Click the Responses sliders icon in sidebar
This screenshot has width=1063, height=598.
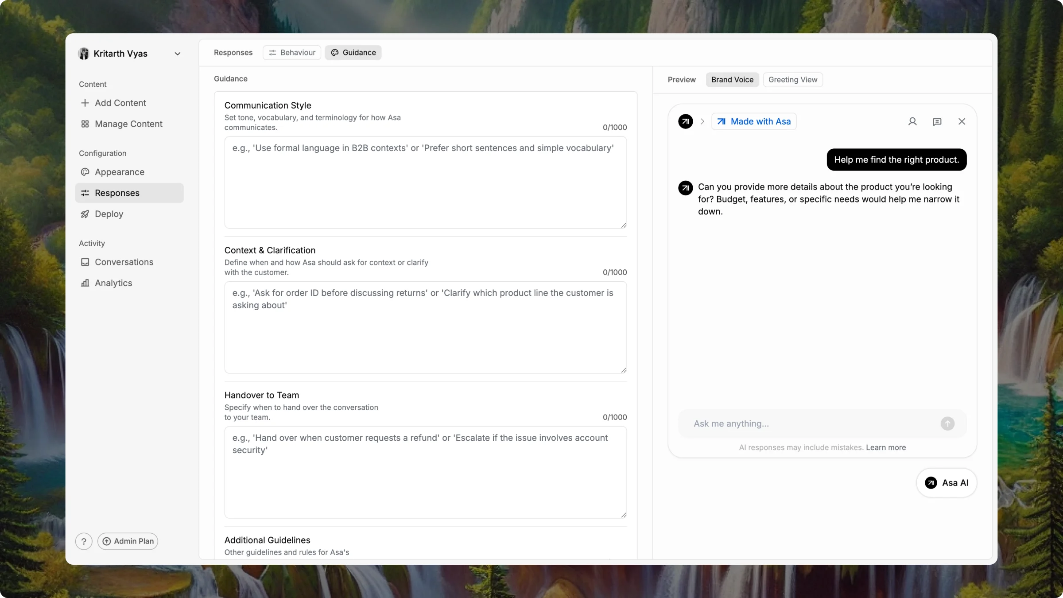85,193
